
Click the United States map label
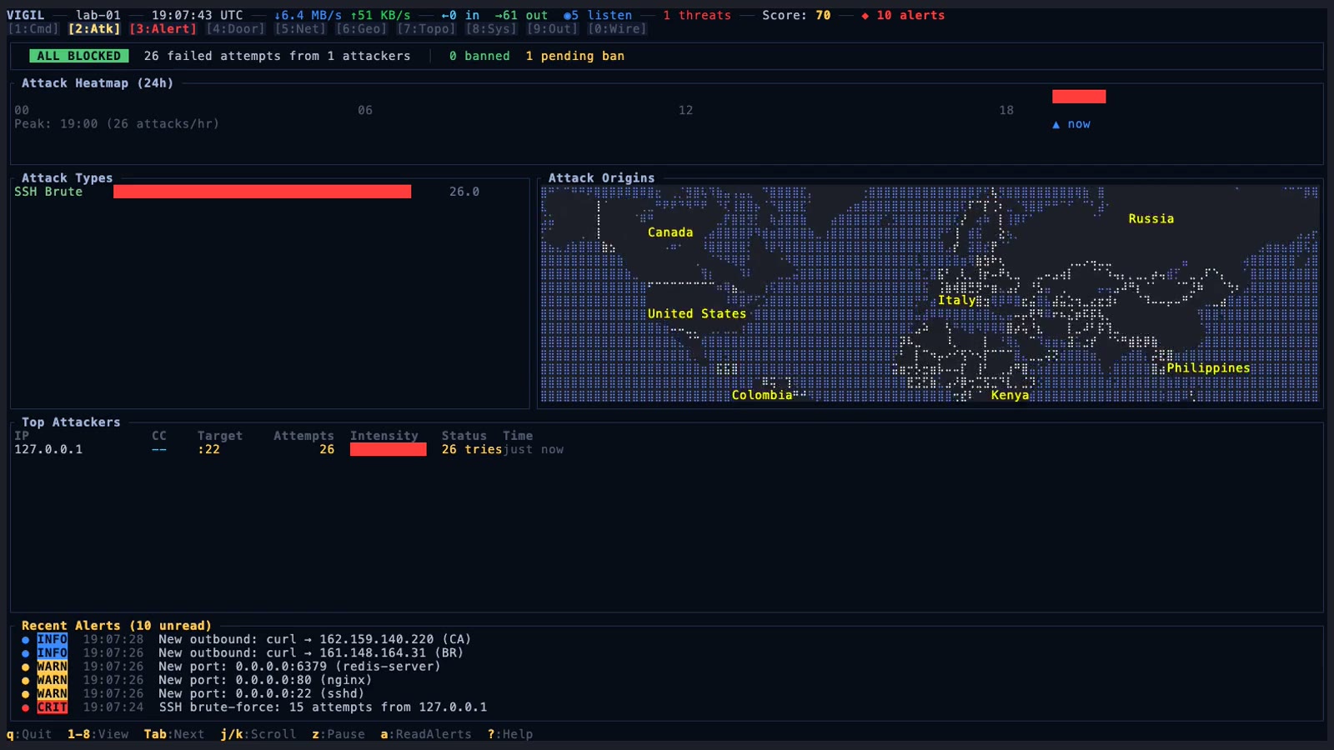pos(697,314)
